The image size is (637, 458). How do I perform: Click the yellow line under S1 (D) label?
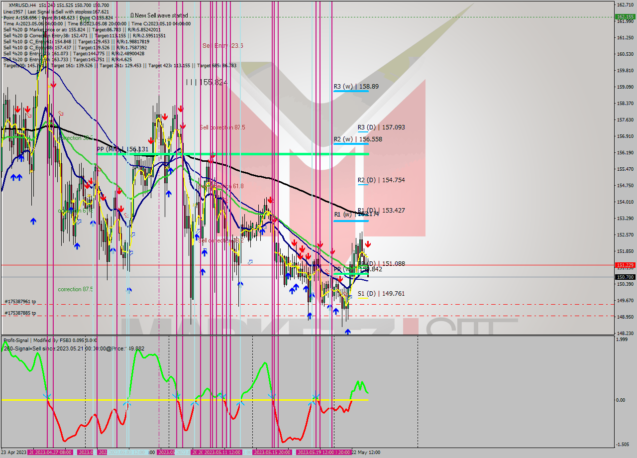363,298
